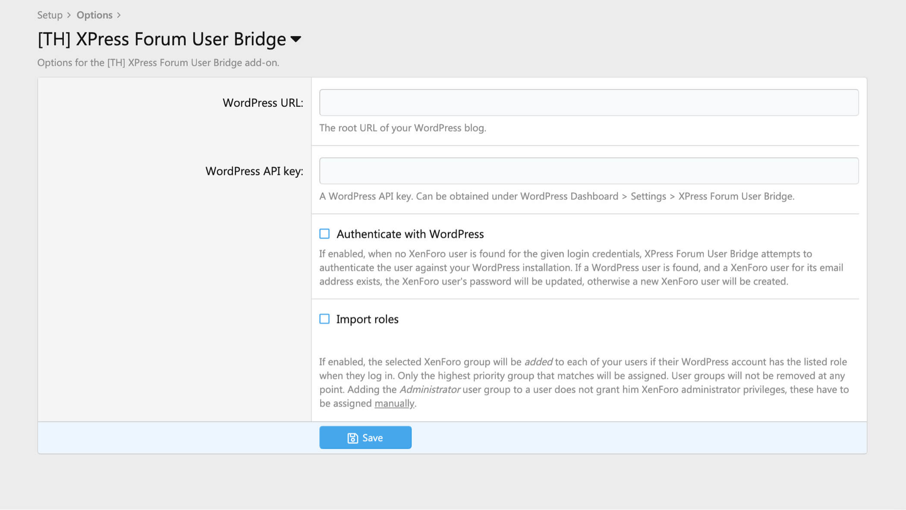Click the 'WordPress API key:' label

[254, 171]
